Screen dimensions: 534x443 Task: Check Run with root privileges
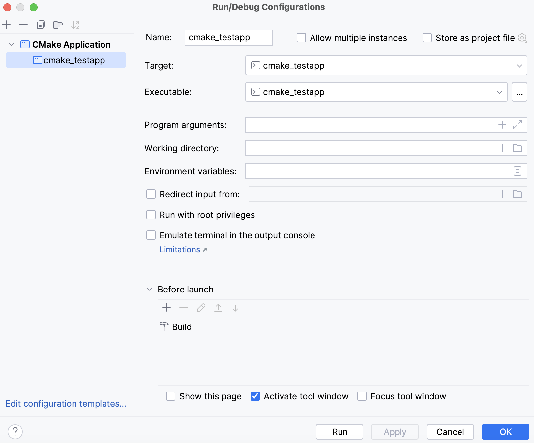click(x=151, y=215)
